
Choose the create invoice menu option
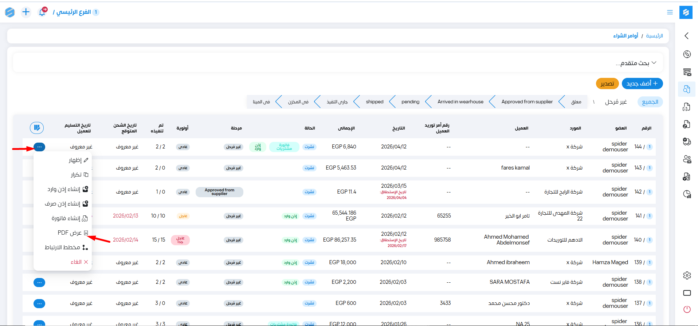69,218
